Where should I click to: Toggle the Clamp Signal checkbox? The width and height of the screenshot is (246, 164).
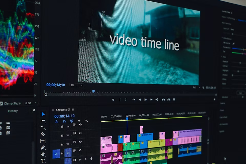[1, 104]
